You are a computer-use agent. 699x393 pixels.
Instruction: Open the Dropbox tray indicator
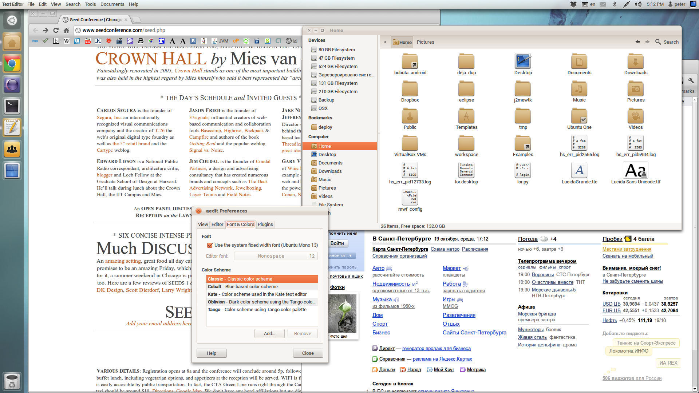click(x=573, y=4)
